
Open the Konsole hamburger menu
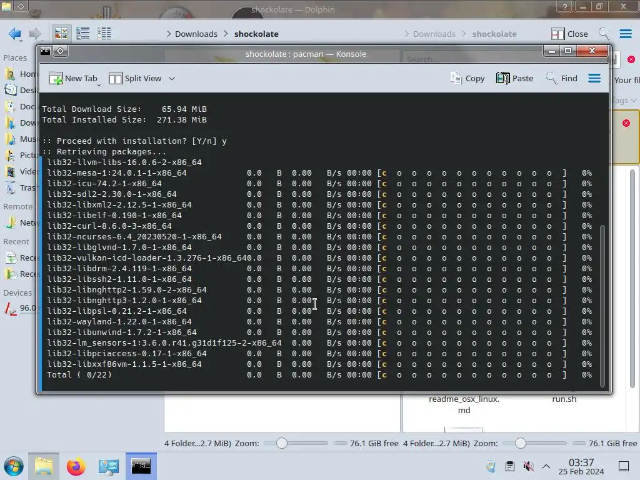coord(594,78)
